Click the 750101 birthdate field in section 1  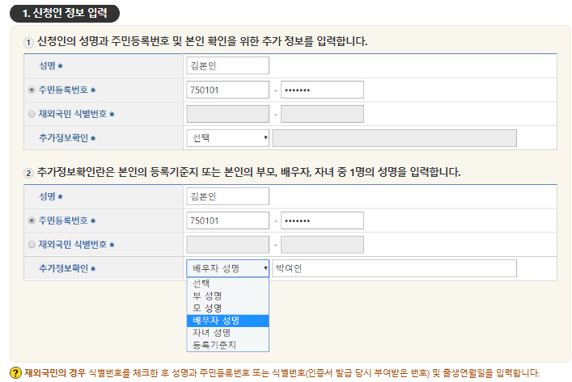click(x=227, y=90)
